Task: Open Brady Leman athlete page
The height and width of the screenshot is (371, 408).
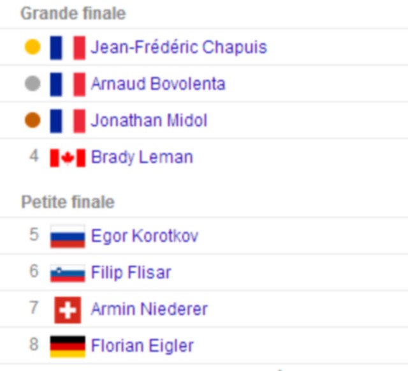Action: [x=142, y=157]
